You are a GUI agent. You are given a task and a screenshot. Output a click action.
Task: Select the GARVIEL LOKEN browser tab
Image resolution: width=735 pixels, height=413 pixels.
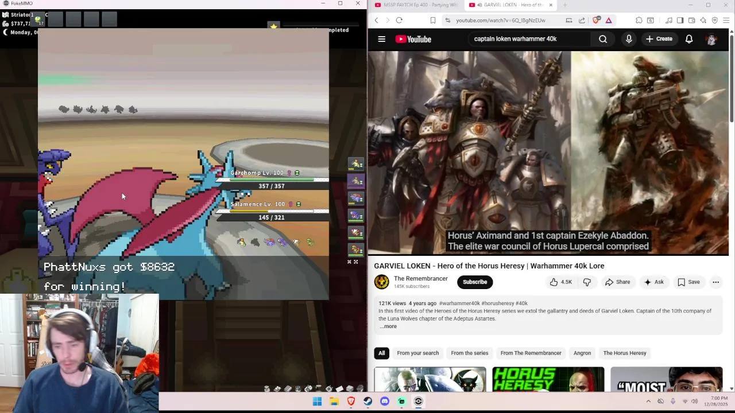pos(510,5)
